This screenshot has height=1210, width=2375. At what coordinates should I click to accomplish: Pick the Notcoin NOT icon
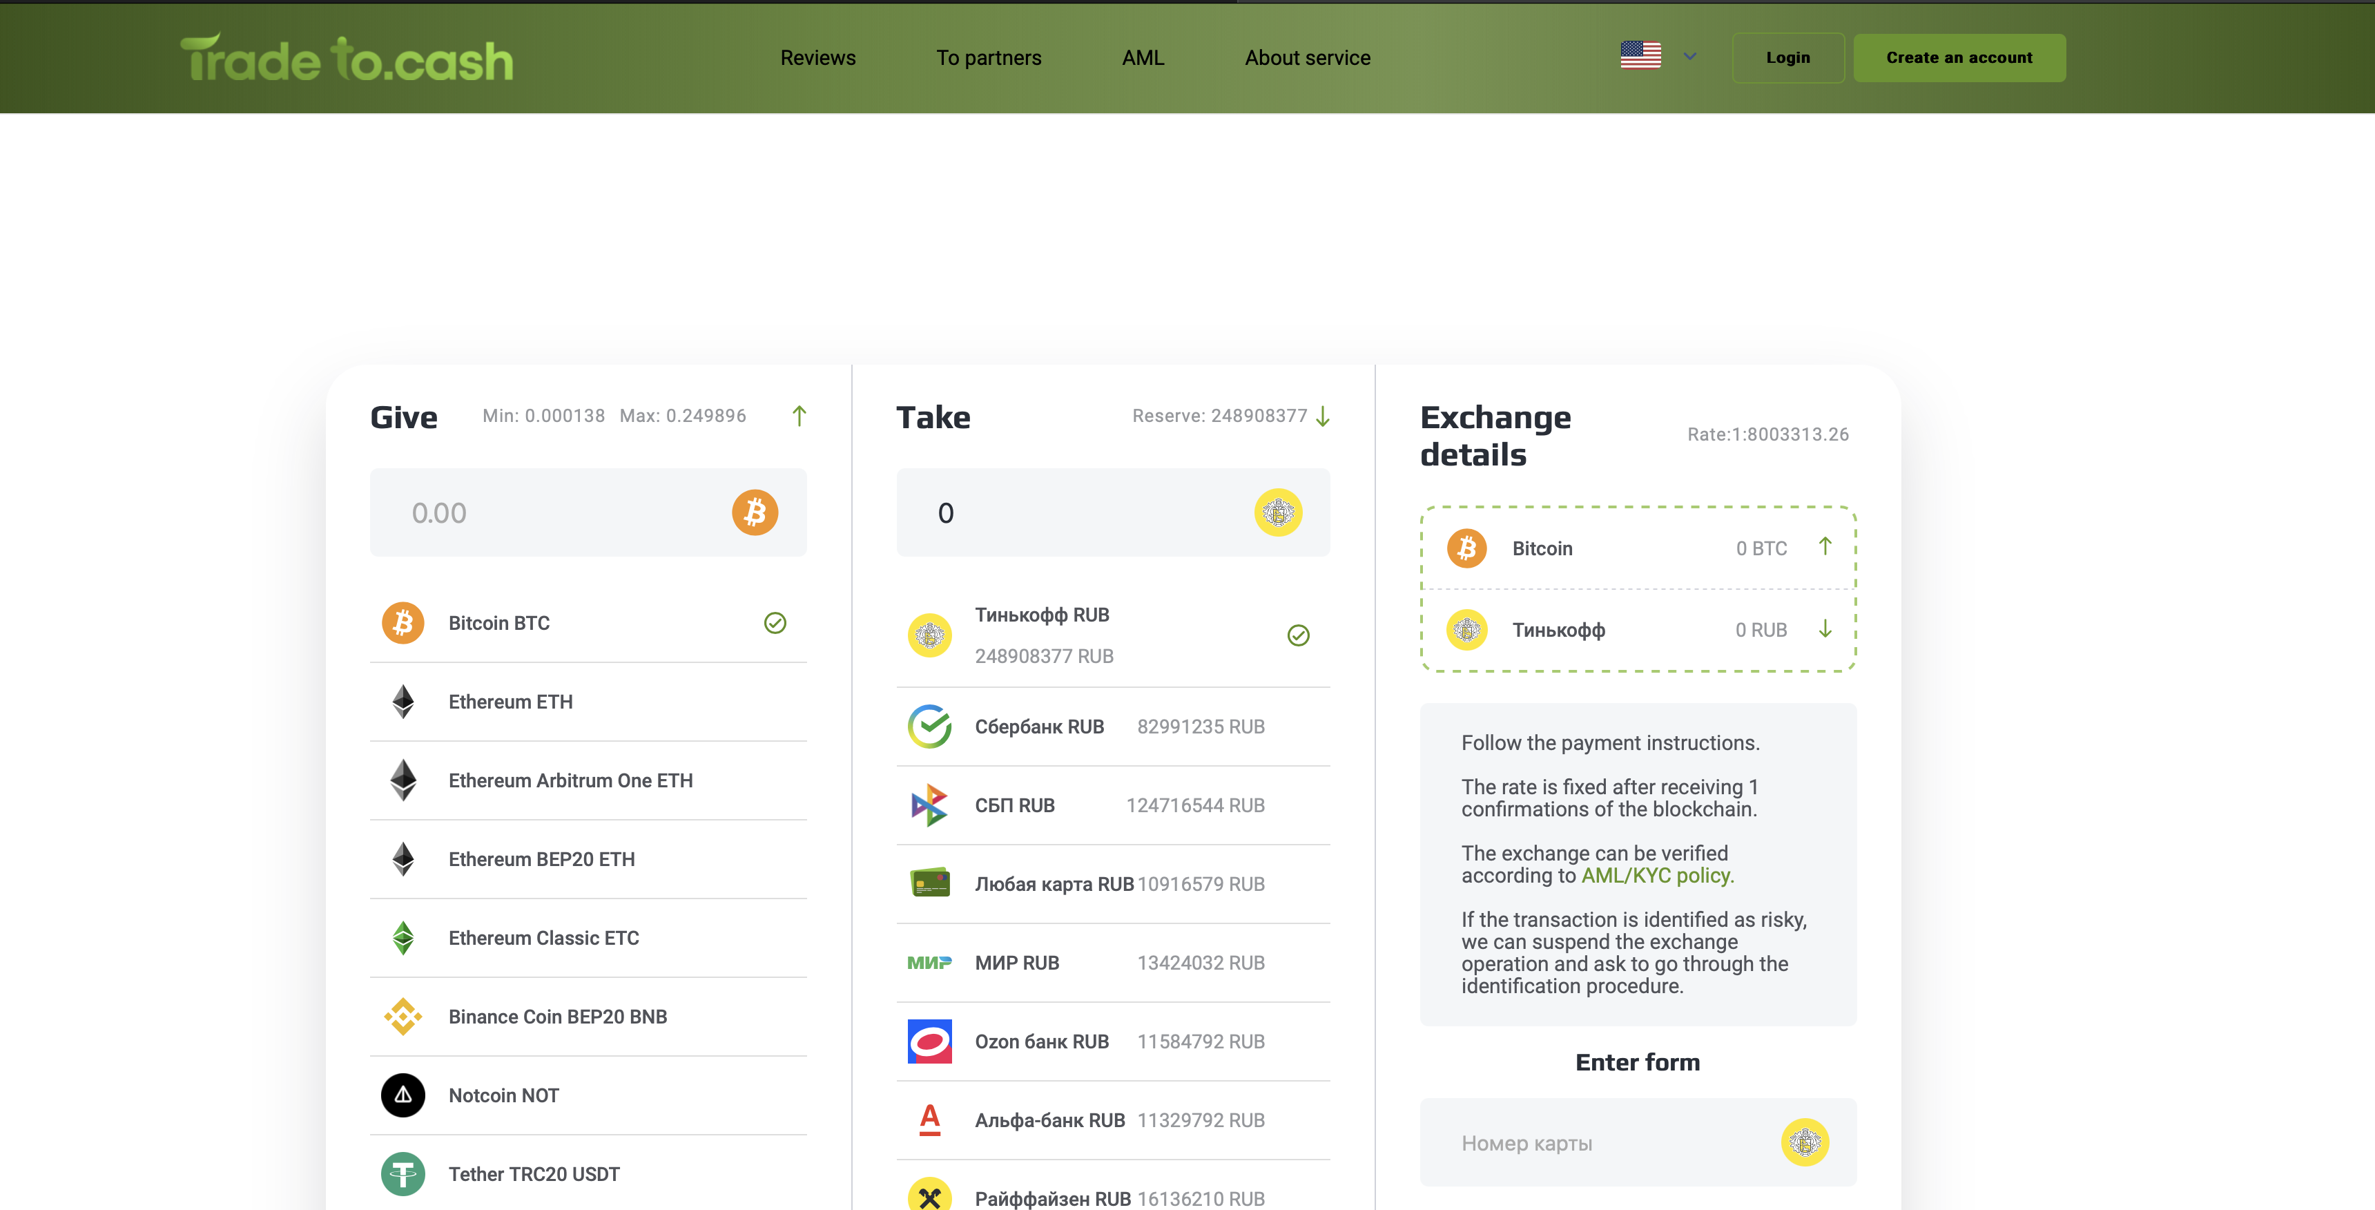[403, 1095]
